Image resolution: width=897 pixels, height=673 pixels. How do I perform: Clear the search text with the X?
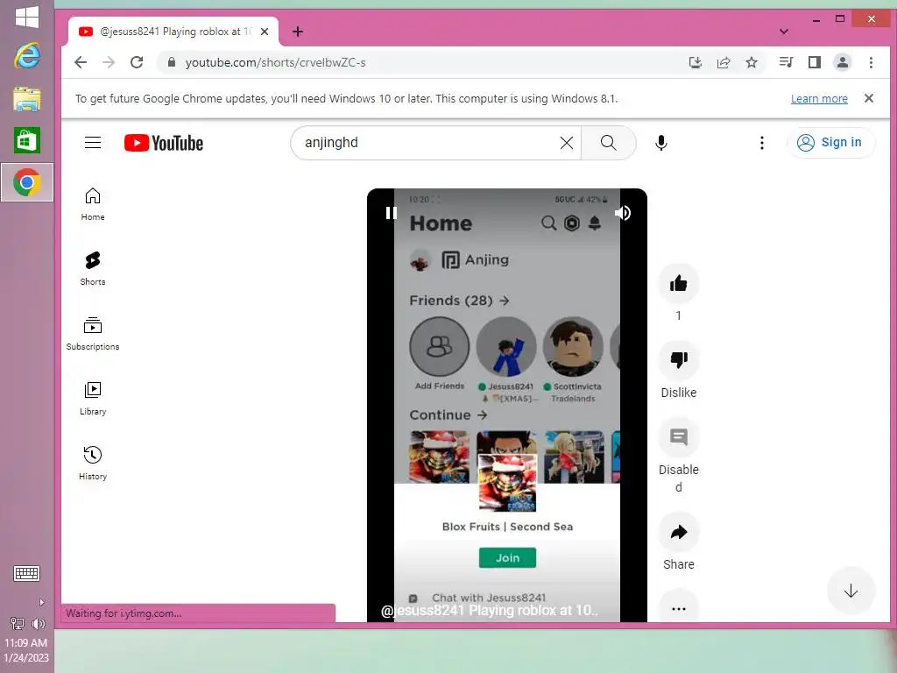[567, 143]
